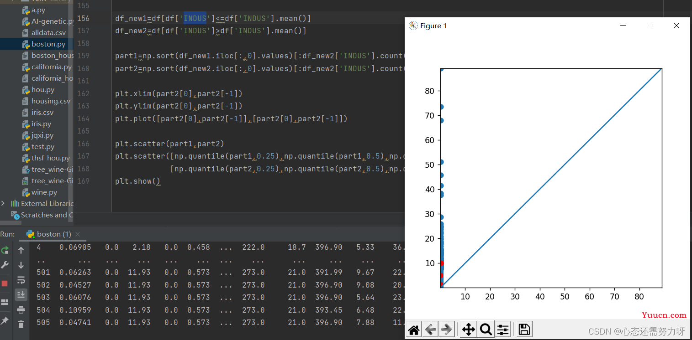Viewport: 692px width, 340px height.
Task: Click value 391.99 in the console output
Action: pos(329,272)
